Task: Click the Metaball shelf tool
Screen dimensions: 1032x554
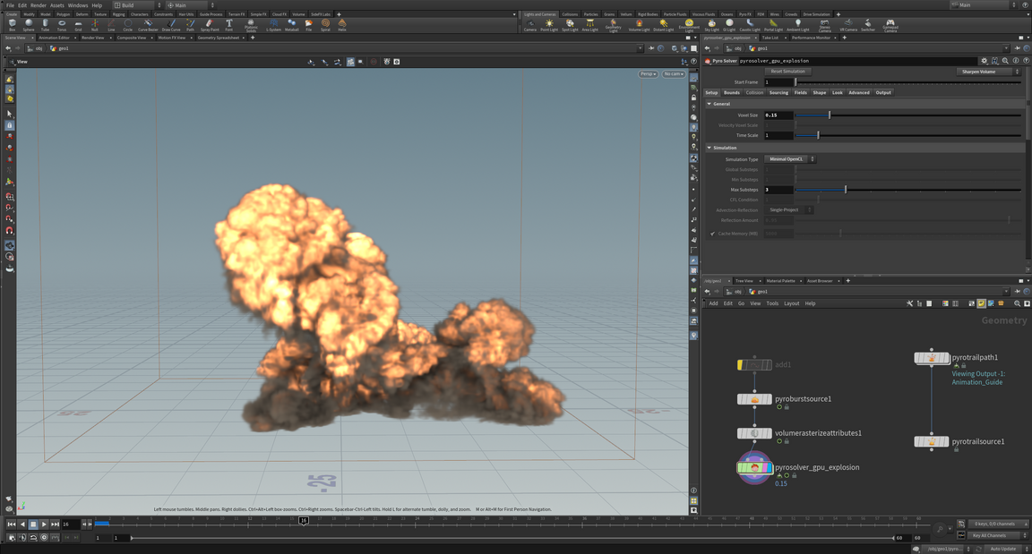Action: [292, 25]
